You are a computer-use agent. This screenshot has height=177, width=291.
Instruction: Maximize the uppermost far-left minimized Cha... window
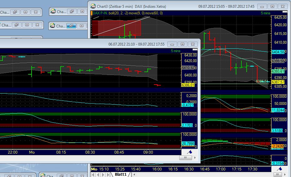tap(25, 12)
